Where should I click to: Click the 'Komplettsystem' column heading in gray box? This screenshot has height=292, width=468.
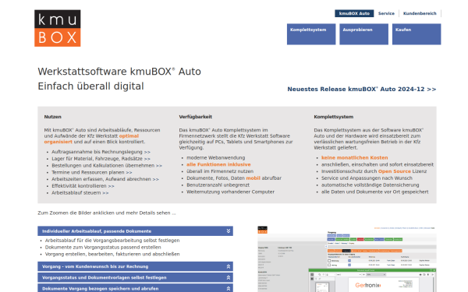click(333, 117)
